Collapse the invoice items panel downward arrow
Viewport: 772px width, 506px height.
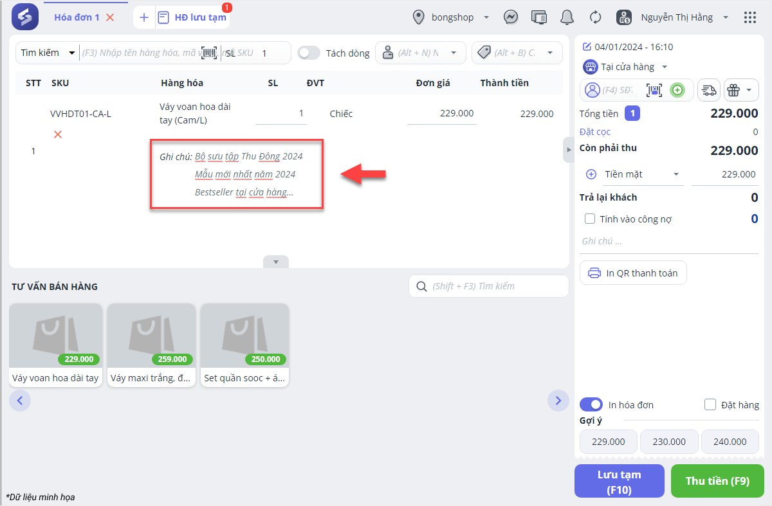click(276, 262)
